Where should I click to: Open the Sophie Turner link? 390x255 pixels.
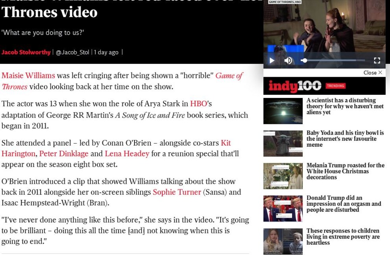[177, 192]
